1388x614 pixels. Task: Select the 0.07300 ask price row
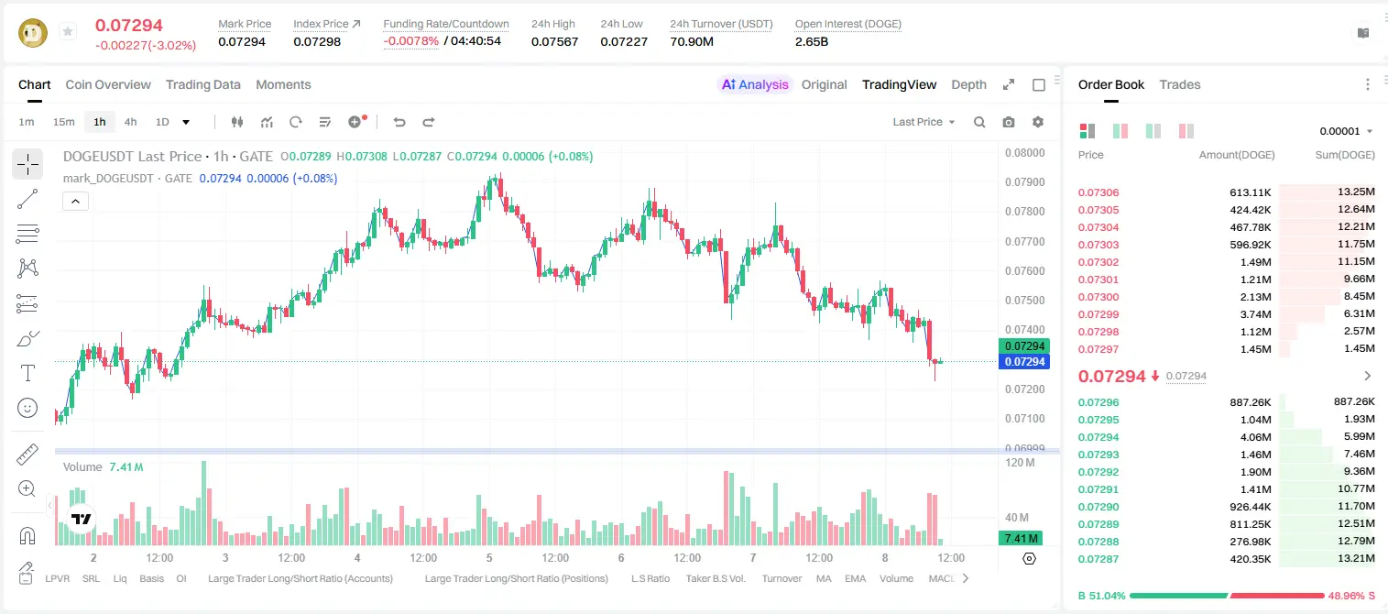tap(1227, 297)
